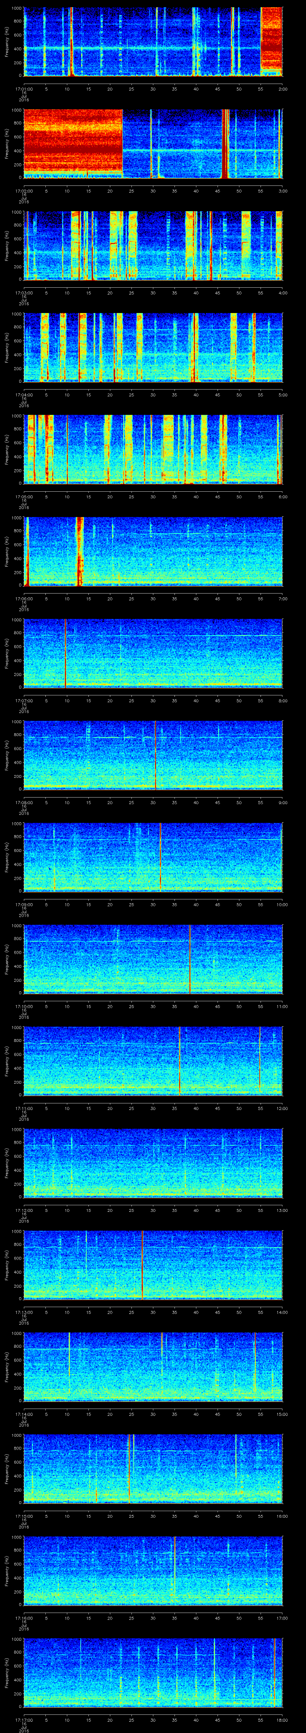Image resolution: width=306 pixels, height=1733 pixels.
Task: Open the spectrogram panel starting at 17:15:00
Action: click(x=153, y=1469)
